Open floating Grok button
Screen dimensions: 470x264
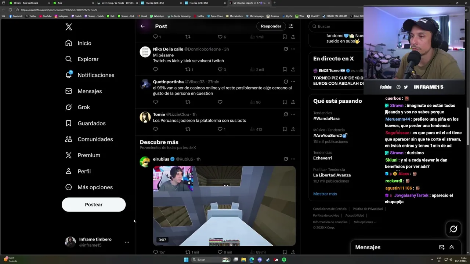click(453, 229)
